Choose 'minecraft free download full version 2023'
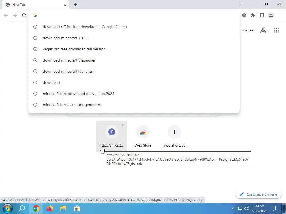This screenshot has height=214, width=286. [134, 94]
